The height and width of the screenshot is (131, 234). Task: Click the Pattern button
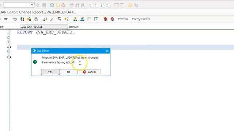click(123, 19)
